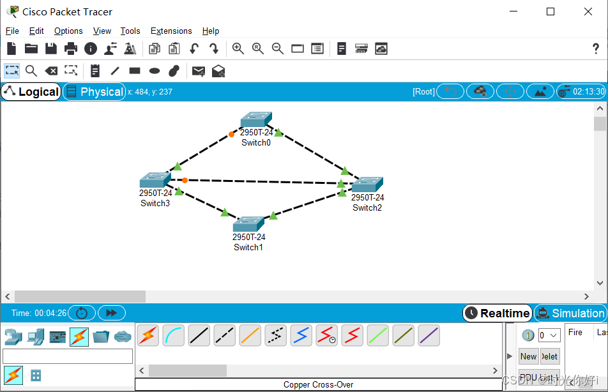Select Network Devices category

pyautogui.click(x=13, y=336)
